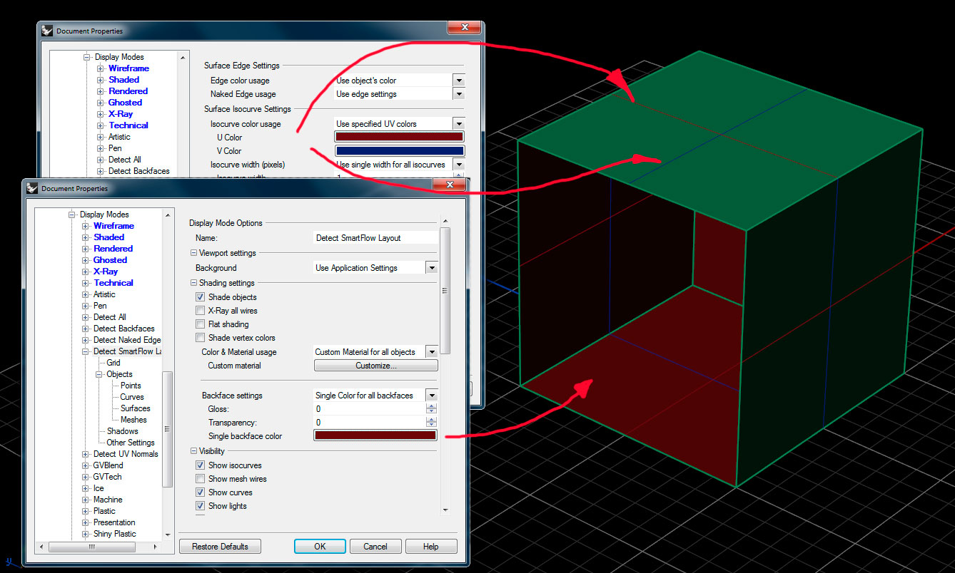Screen dimensions: 955x573
Task: Click back dialog's Rhino title bar icon
Action: click(47, 31)
